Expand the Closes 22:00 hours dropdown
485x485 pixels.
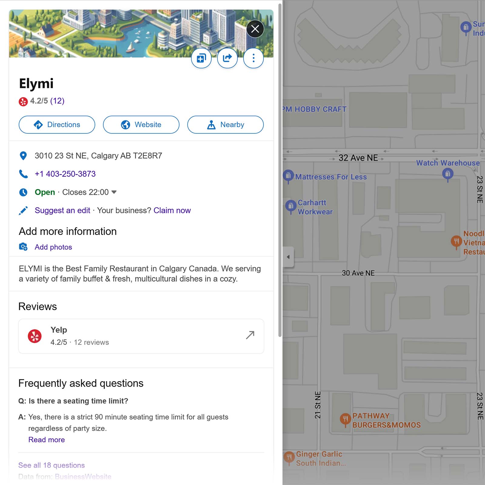pos(114,192)
